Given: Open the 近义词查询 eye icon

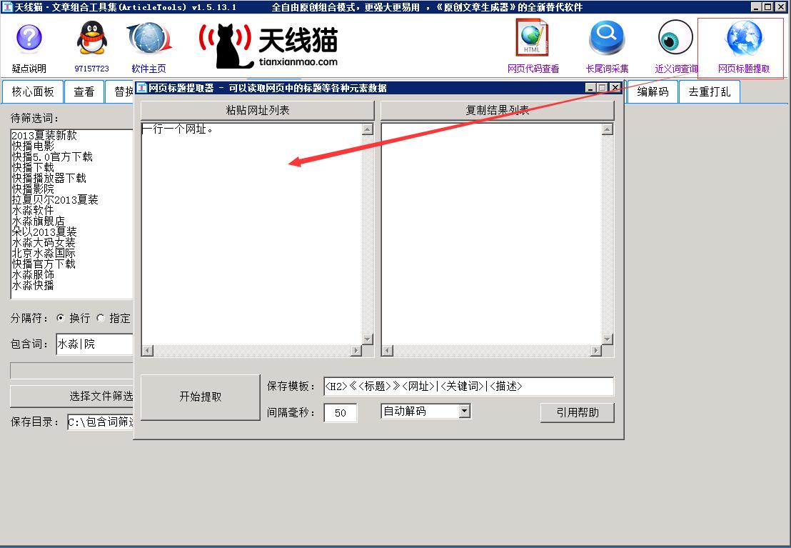Looking at the screenshot, I should (x=675, y=38).
